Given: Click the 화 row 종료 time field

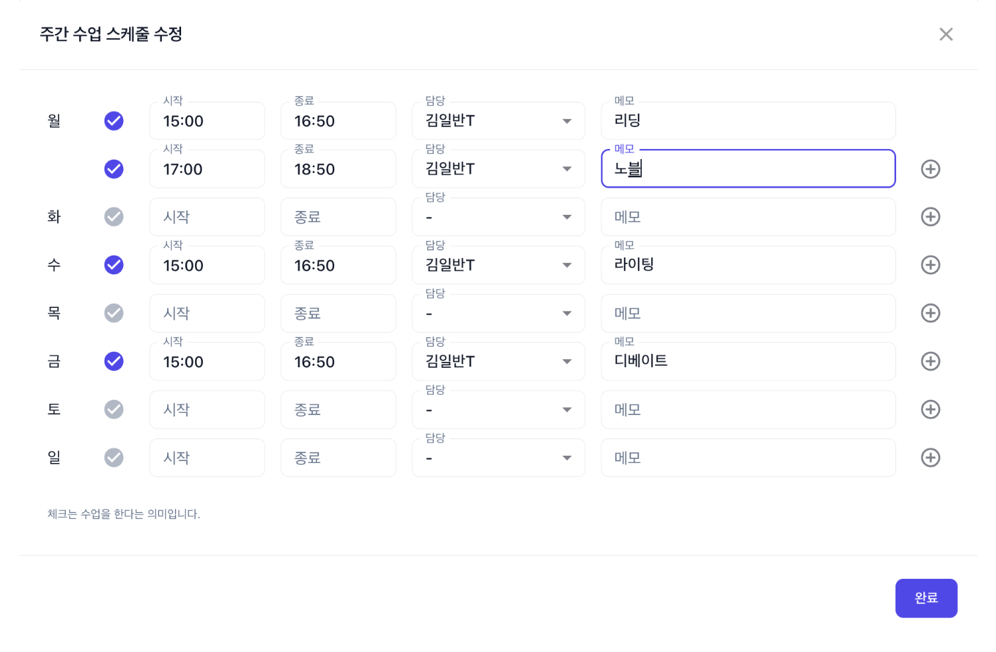Looking at the screenshot, I should 338,217.
